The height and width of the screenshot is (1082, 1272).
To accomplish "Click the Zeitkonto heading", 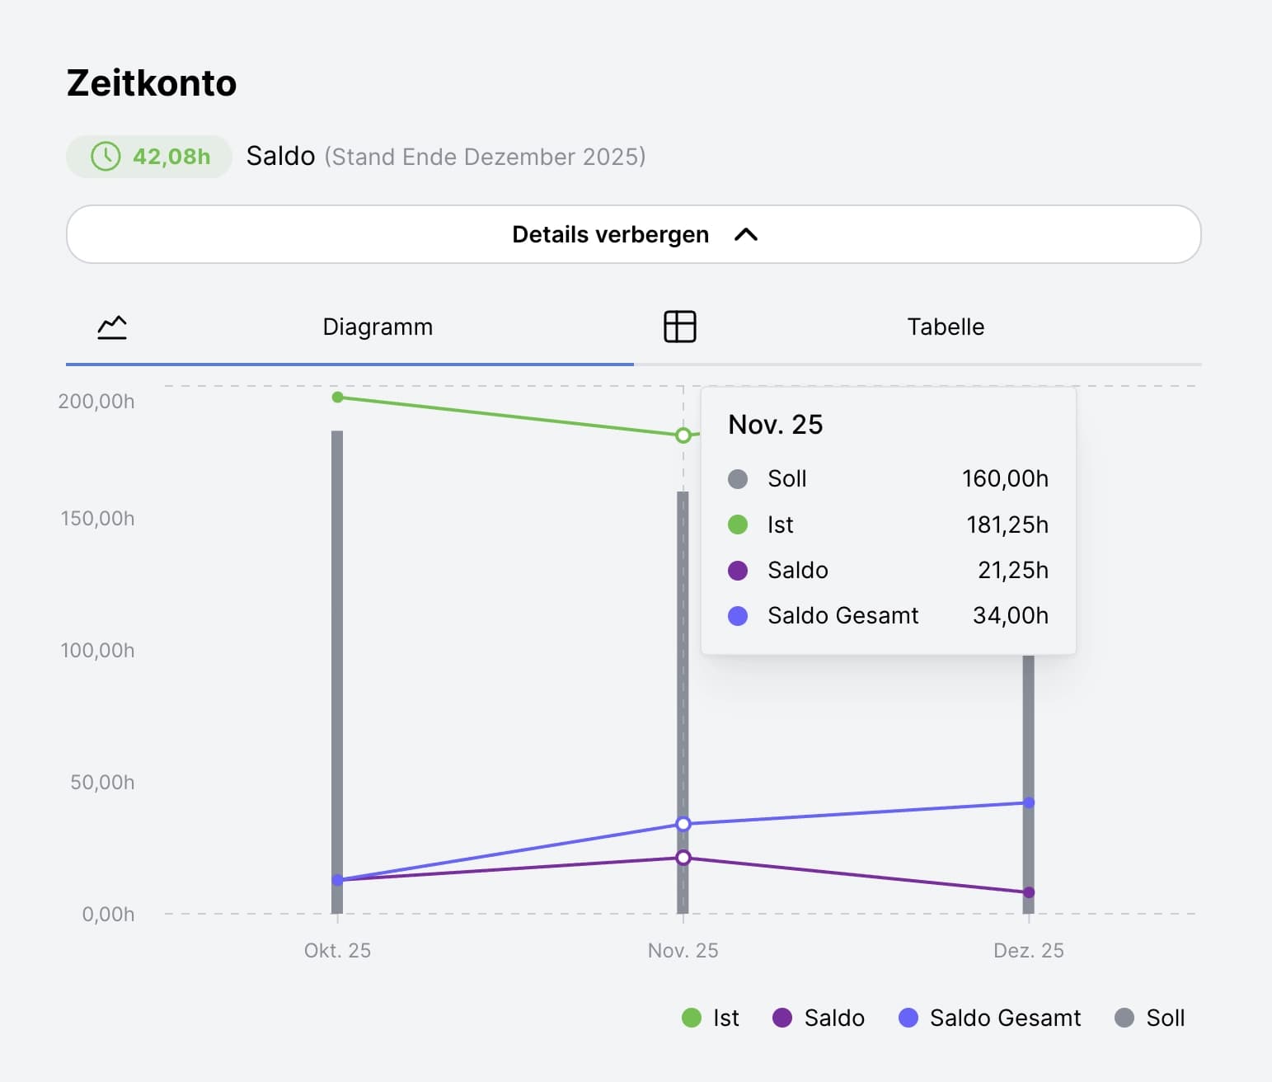I will (x=152, y=83).
